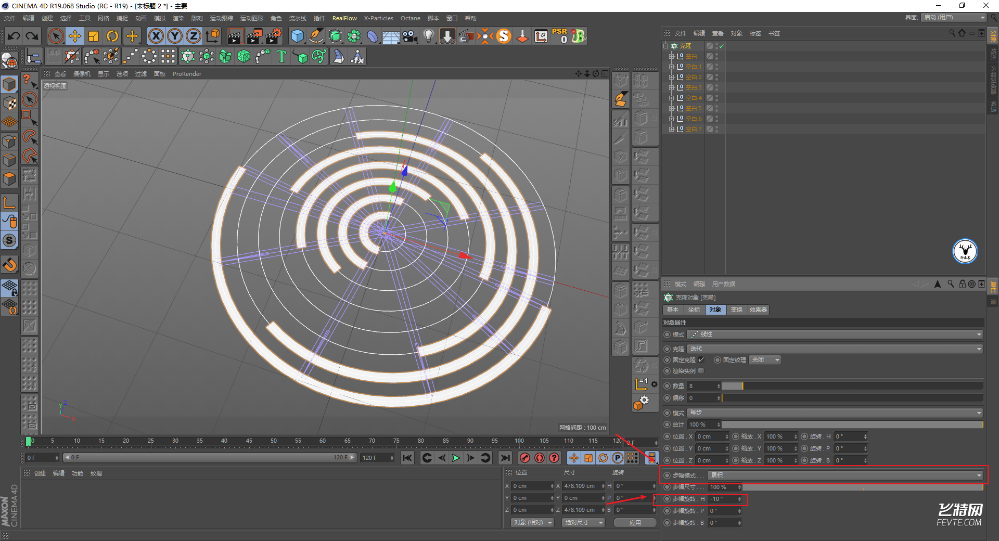Viewport: 999px width, 541px height.
Task: Click 步幅旋转 . H keyframe dot
Action: [x=667, y=499]
